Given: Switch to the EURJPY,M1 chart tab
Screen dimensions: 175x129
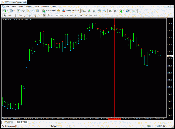Looking at the screenshot, I should coord(22,122).
